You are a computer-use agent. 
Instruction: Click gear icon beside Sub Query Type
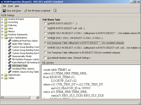tap(10, 66)
